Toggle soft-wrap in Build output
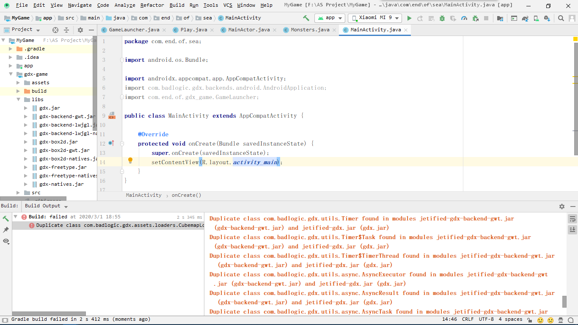This screenshot has height=325, width=578. coord(572,219)
